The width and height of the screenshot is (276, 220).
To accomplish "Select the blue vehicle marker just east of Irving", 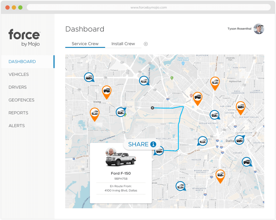I will pos(121,112).
